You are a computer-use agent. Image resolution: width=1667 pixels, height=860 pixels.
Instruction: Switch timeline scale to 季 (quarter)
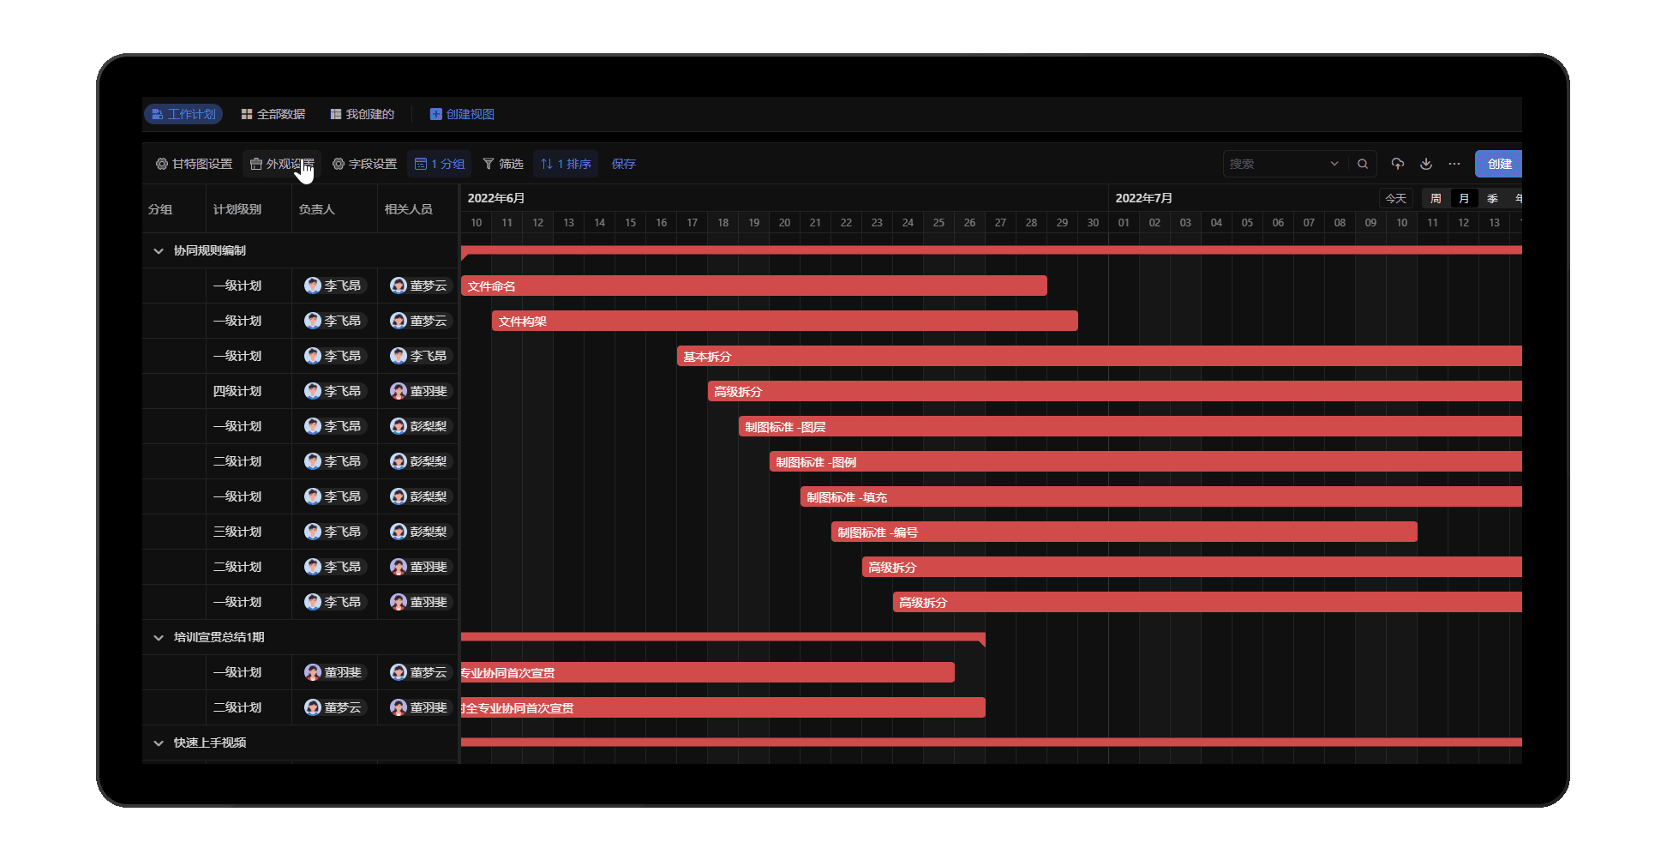pyautogui.click(x=1492, y=198)
